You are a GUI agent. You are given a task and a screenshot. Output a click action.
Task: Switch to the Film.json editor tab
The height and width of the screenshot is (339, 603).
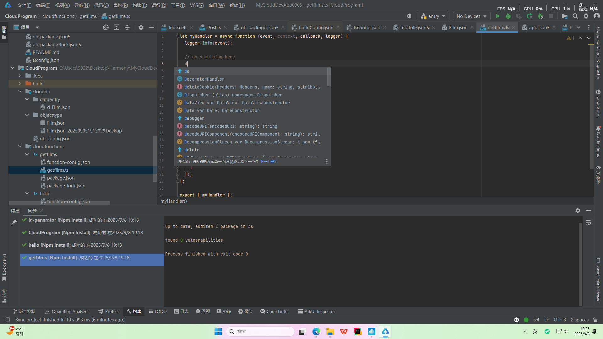pos(458,27)
